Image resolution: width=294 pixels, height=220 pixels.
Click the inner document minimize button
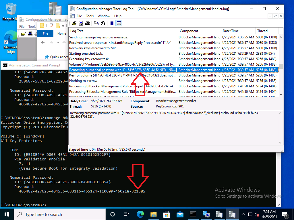[270, 16]
